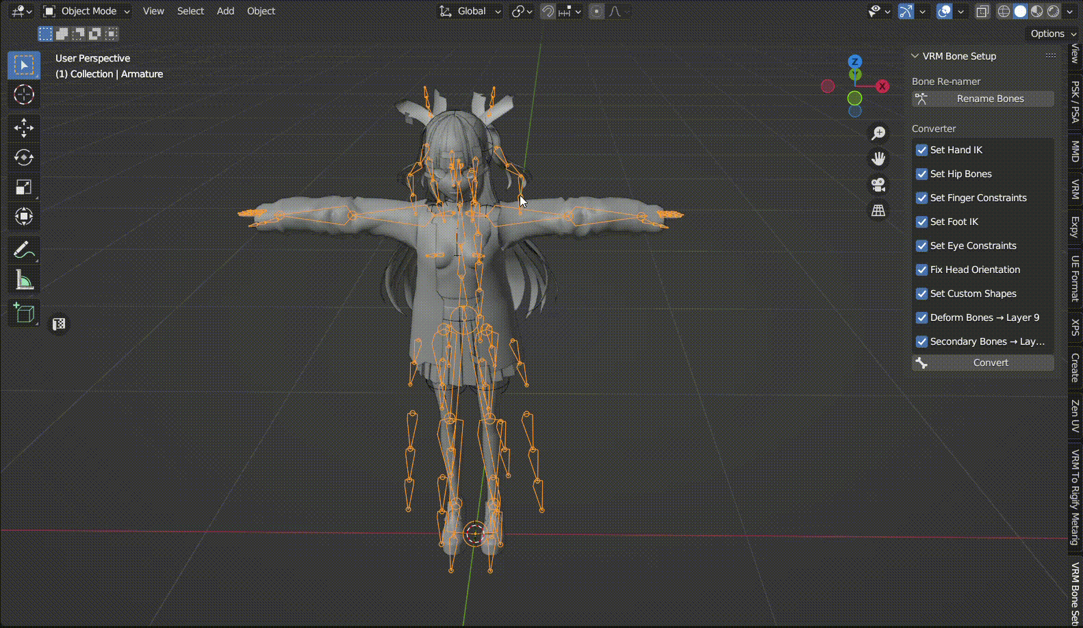This screenshot has width=1083, height=628.
Task: Choose the Measure tool
Action: pos(24,280)
